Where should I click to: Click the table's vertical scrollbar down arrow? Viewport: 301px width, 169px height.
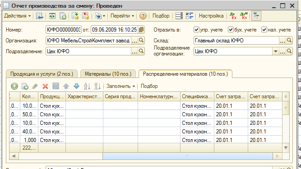pos(286,148)
